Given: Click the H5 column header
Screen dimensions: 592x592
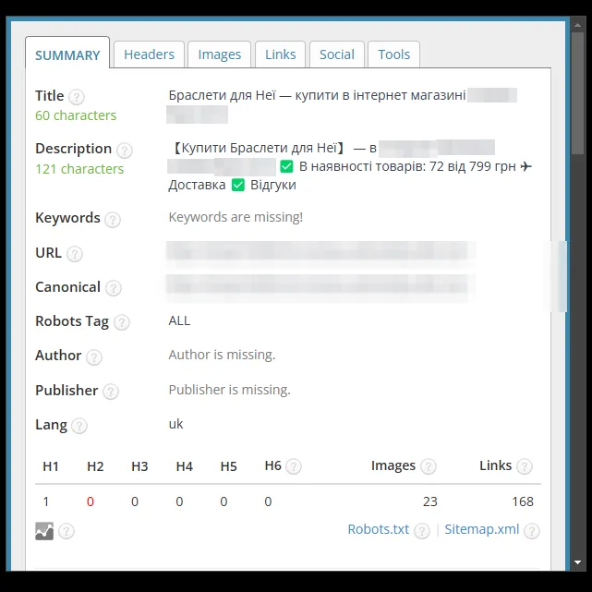Looking at the screenshot, I should click(228, 466).
